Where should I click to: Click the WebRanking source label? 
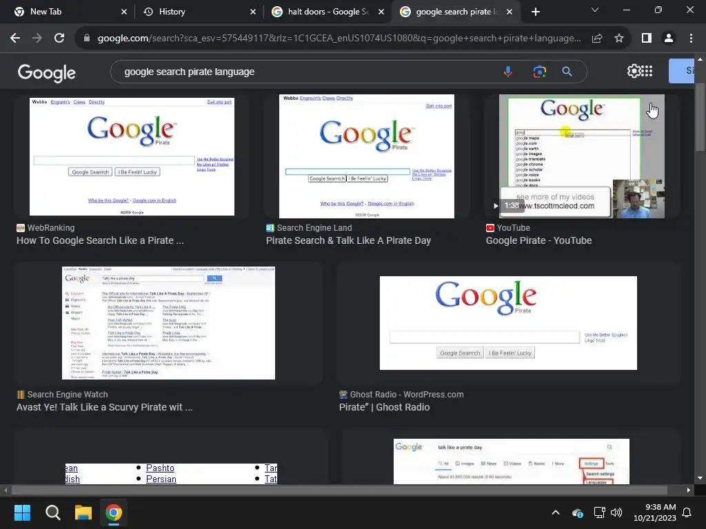[46, 227]
